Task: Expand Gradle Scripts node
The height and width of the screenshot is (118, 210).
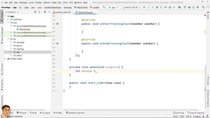Action: tap(5, 59)
